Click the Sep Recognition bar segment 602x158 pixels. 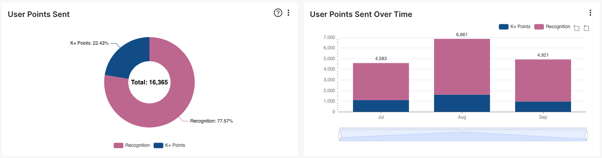543,81
